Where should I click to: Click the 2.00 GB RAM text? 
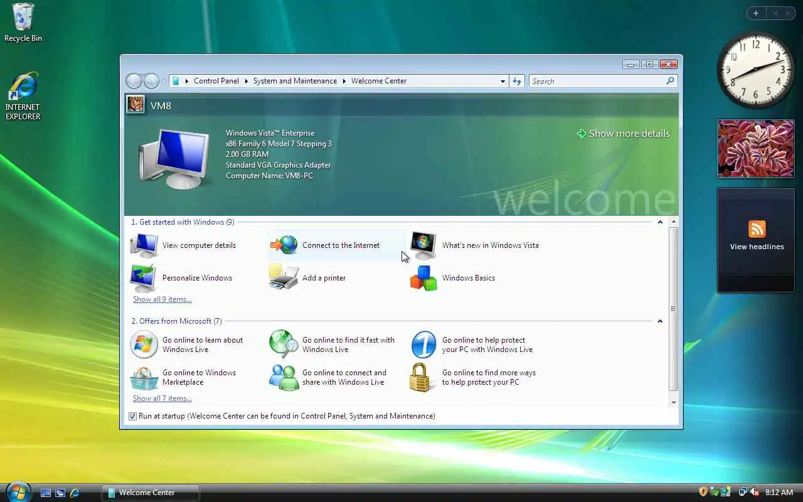point(247,154)
